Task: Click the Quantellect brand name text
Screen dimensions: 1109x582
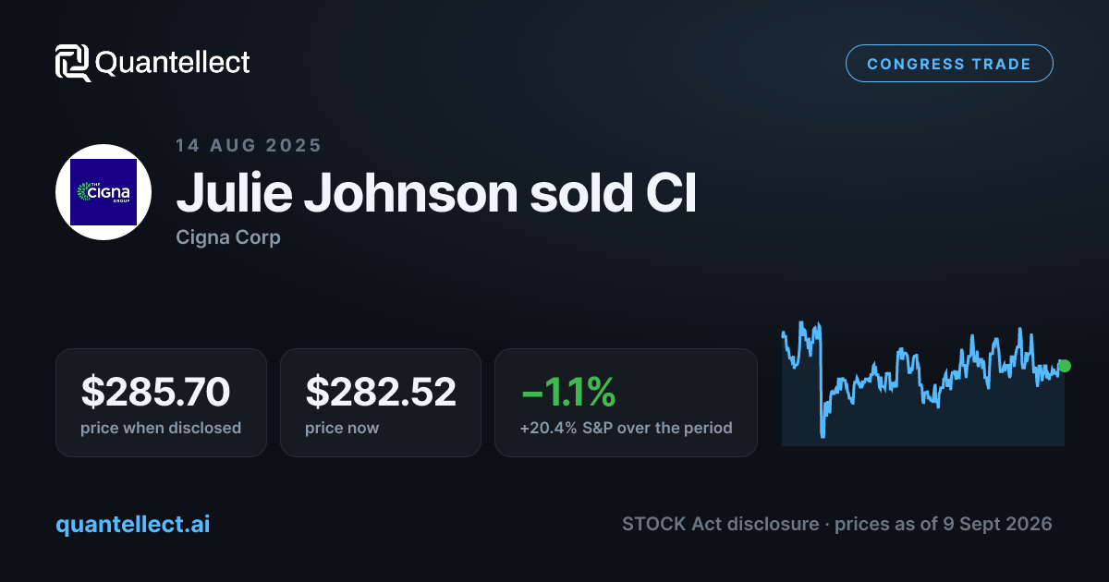Action: (x=173, y=63)
